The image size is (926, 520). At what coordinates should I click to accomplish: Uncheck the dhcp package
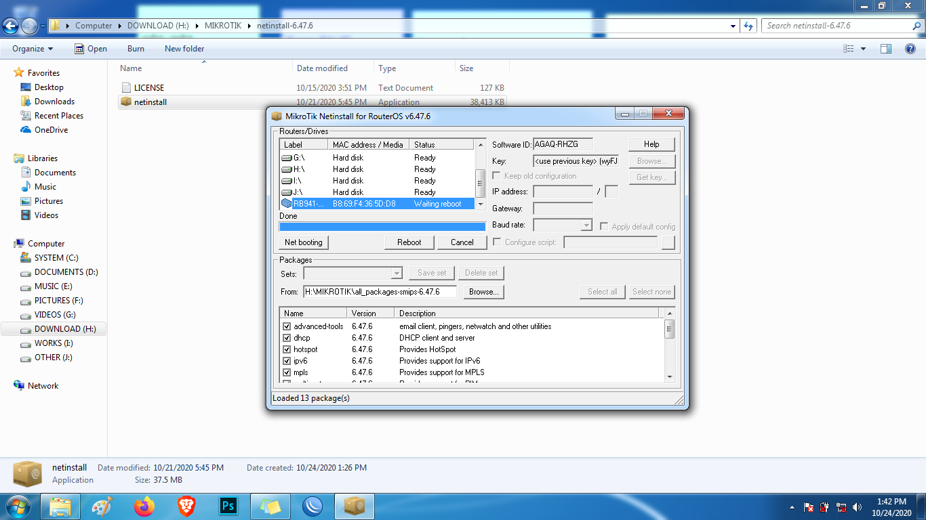point(287,338)
